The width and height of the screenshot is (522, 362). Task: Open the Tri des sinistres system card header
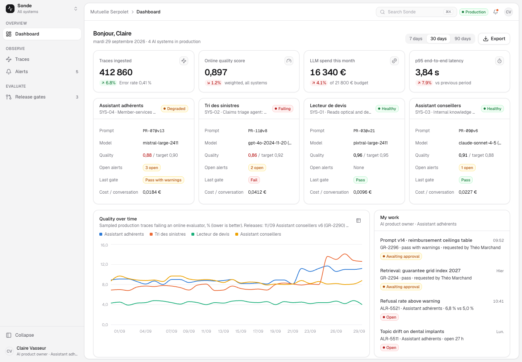click(249, 109)
